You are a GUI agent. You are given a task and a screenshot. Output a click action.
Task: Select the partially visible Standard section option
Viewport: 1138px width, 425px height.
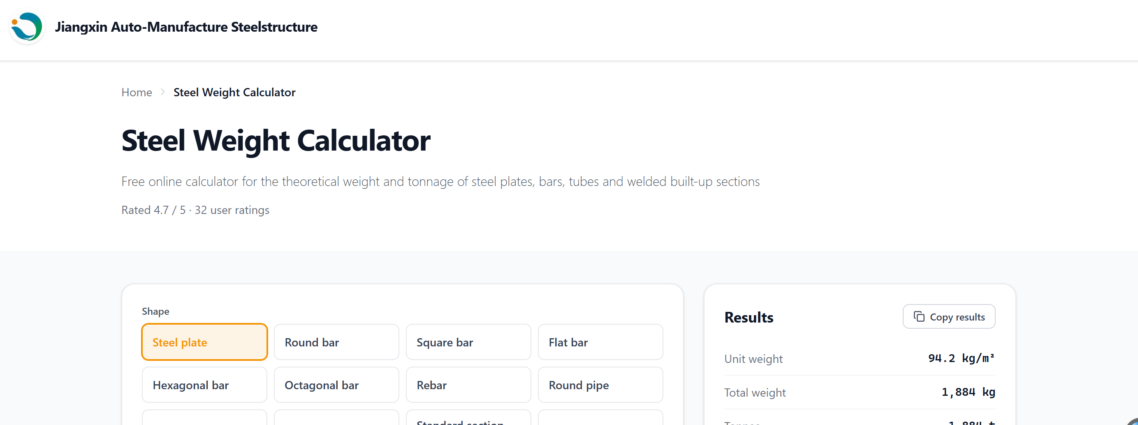(468, 418)
